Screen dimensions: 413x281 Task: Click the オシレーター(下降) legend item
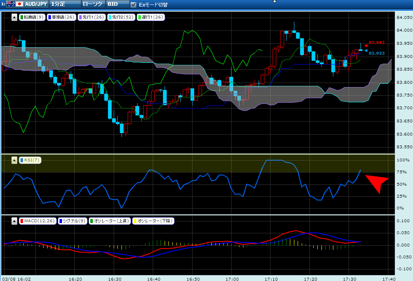153,221
